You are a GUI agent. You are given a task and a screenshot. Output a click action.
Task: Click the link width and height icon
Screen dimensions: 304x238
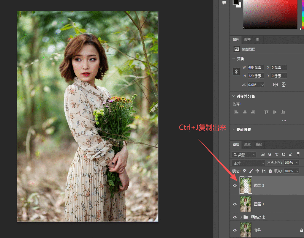236,72
